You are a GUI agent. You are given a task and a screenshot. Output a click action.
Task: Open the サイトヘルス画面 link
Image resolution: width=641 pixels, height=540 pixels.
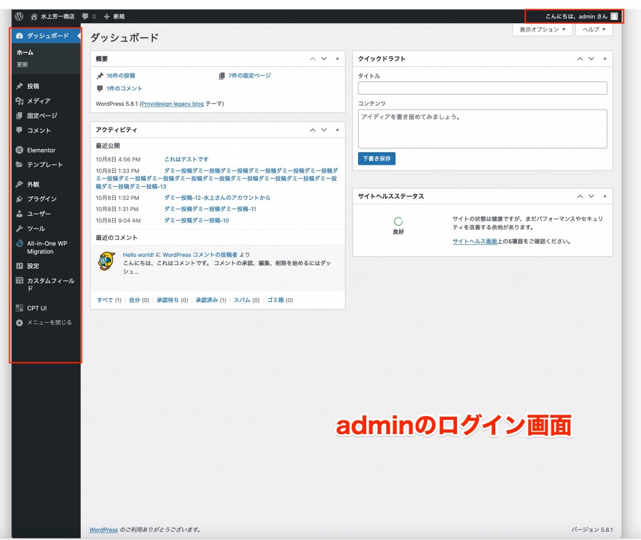(x=474, y=241)
